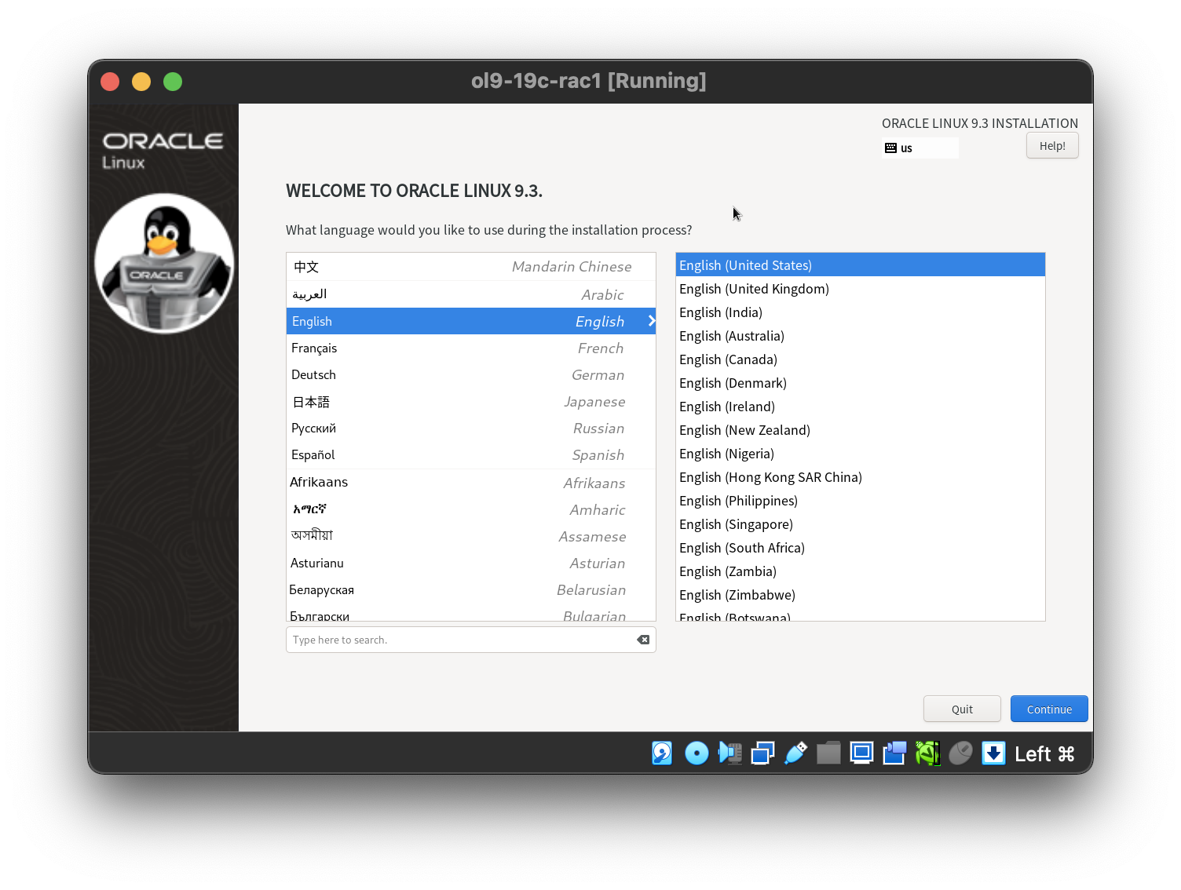
Task: Select English (Philippines) locale
Action: click(x=861, y=500)
